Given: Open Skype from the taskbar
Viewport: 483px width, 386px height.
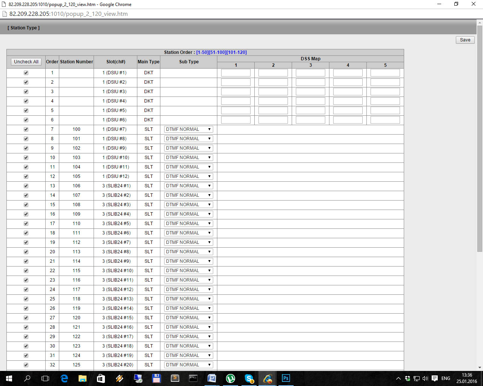Looking at the screenshot, I should [249, 378].
